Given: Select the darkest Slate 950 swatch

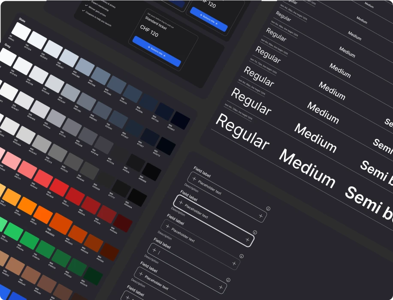Looking at the screenshot, I should 180,120.
